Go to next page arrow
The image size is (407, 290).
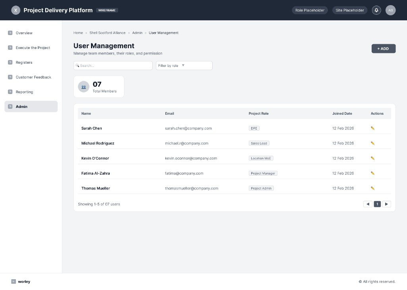(x=386, y=204)
